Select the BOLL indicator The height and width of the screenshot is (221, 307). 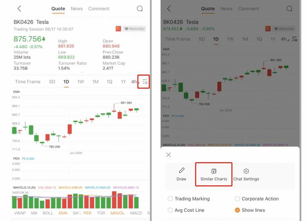coord(48,213)
